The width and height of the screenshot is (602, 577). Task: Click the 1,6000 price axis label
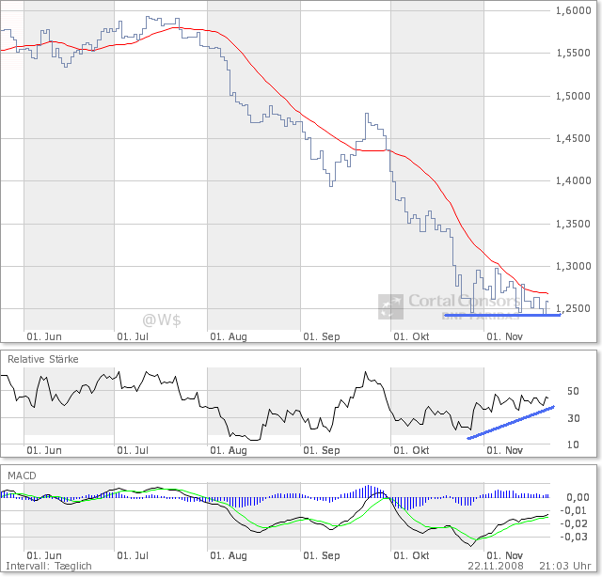coord(573,10)
